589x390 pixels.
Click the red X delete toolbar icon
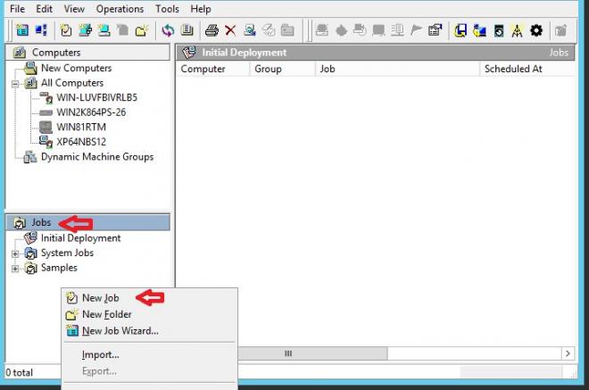click(x=230, y=30)
